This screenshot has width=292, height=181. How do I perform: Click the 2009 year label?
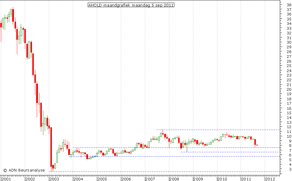pos(198,179)
